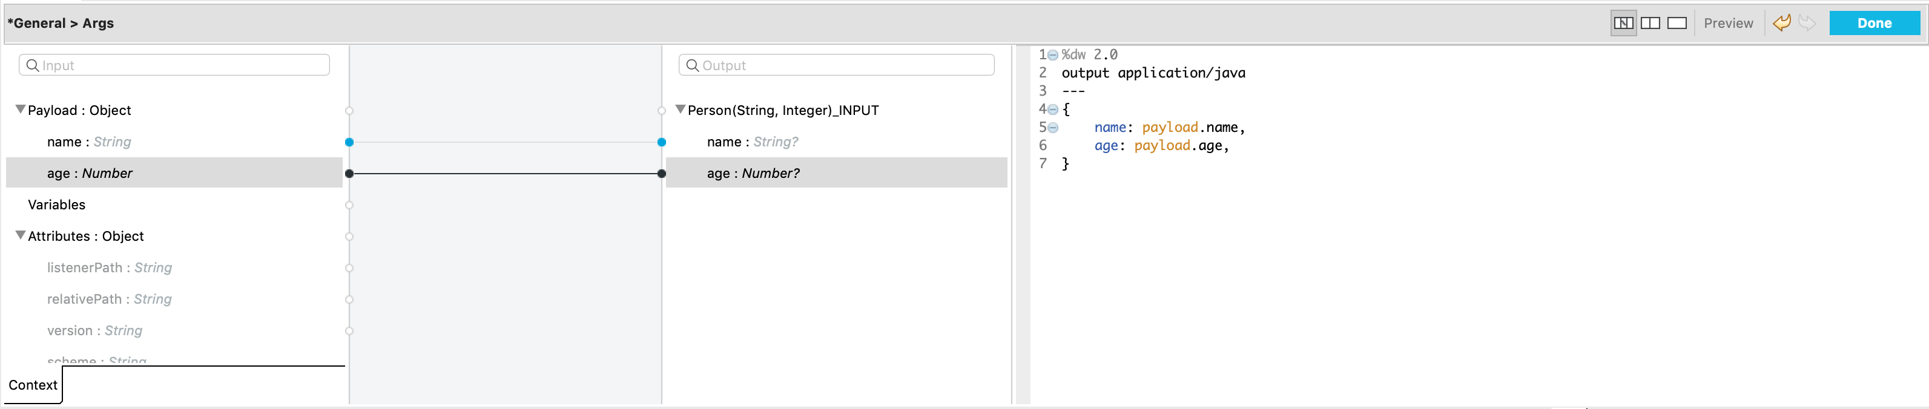This screenshot has height=409, width=1929.
Task: Click the black connector dot beside output age
Action: 661,174
